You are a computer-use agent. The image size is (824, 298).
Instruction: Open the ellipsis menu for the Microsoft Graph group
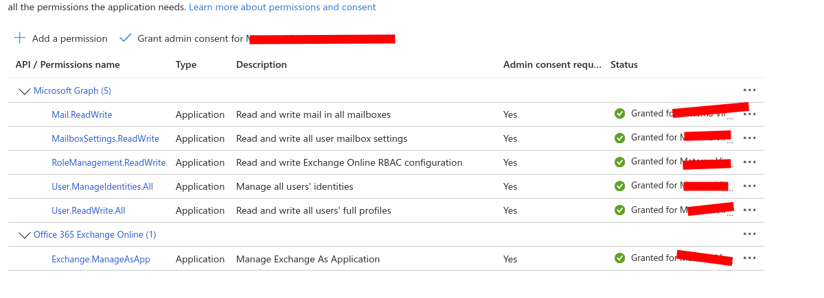tap(749, 90)
